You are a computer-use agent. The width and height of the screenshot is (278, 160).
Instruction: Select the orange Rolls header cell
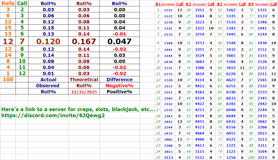coord(8,3)
